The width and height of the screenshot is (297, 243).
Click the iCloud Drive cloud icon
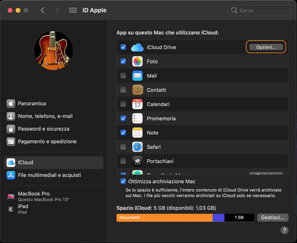tap(137, 48)
